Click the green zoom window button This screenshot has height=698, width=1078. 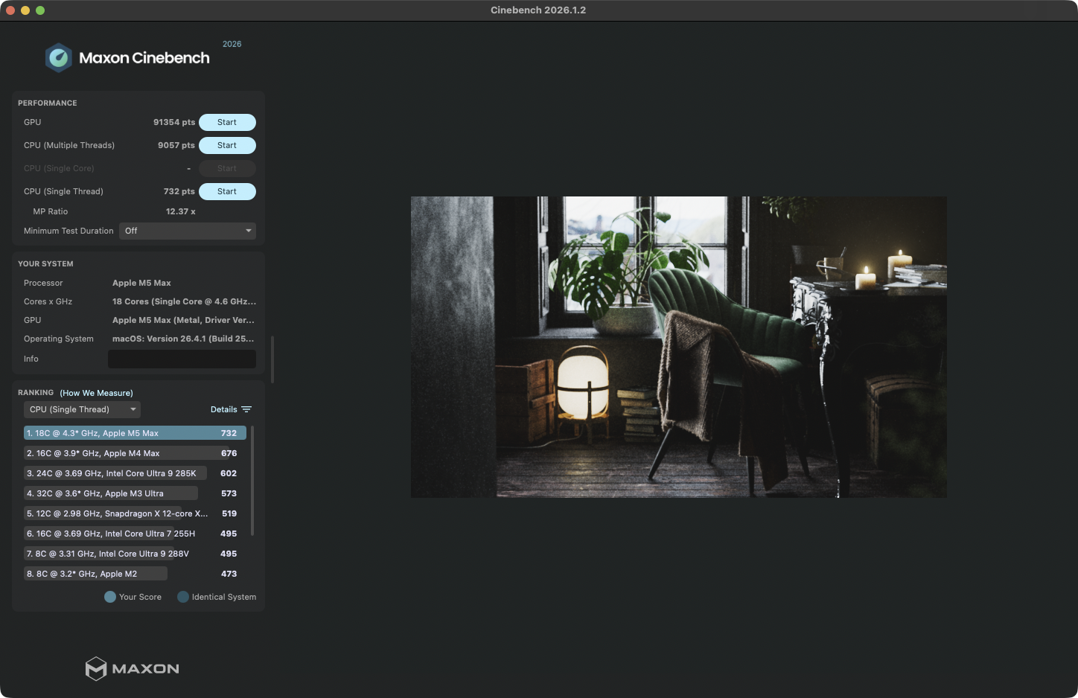[40, 10]
